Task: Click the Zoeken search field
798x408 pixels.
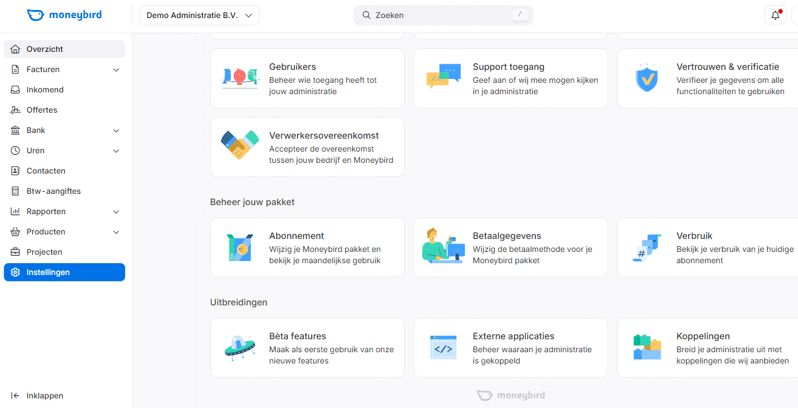Action: click(x=443, y=15)
